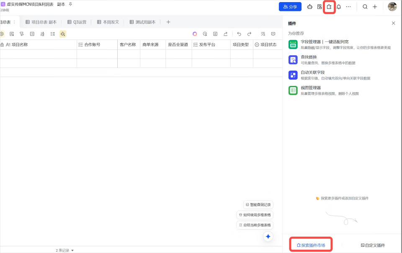Click the fill color paint bucket icon
The image size is (402, 253).
coord(63,34)
